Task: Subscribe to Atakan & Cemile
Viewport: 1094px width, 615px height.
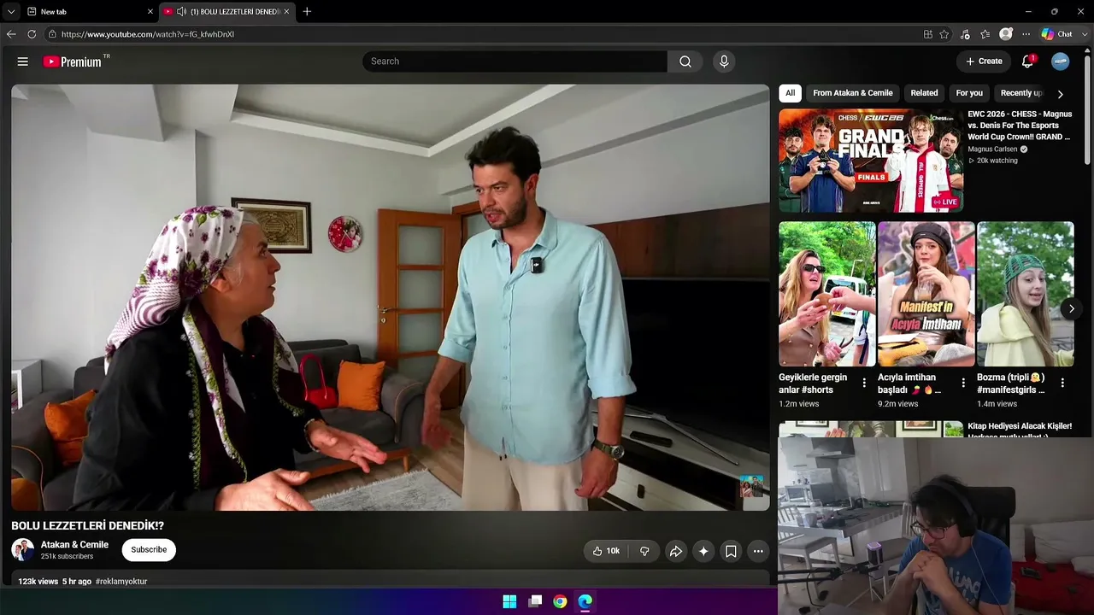Action: click(149, 550)
